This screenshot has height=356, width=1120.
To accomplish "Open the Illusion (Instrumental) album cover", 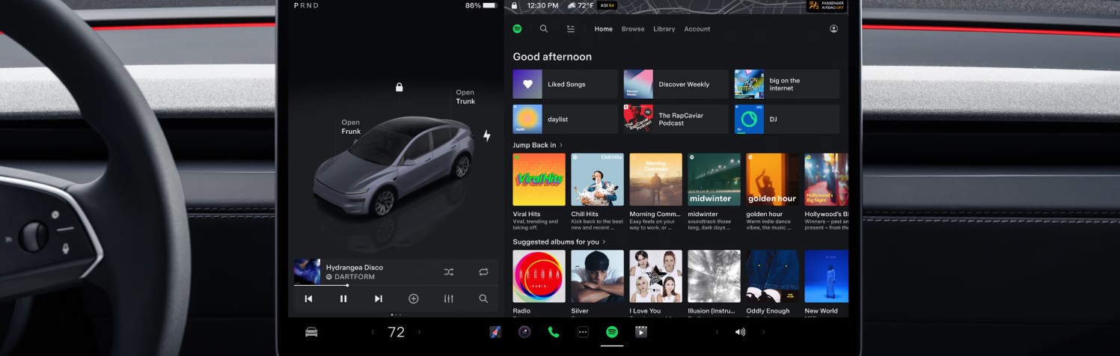I will pyautogui.click(x=714, y=276).
